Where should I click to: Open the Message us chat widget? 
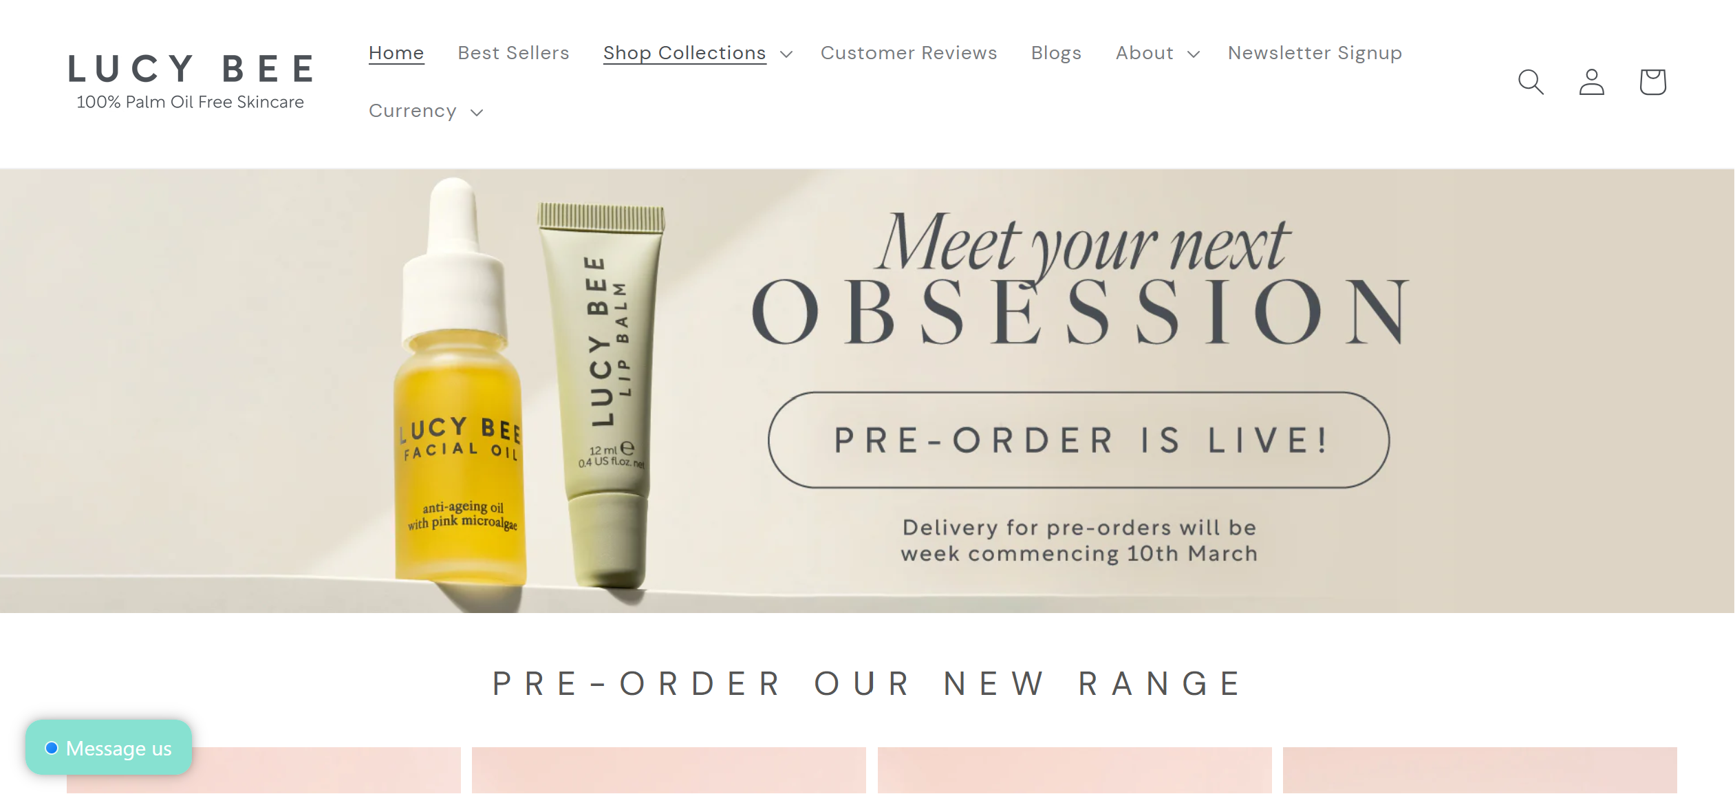(x=109, y=748)
